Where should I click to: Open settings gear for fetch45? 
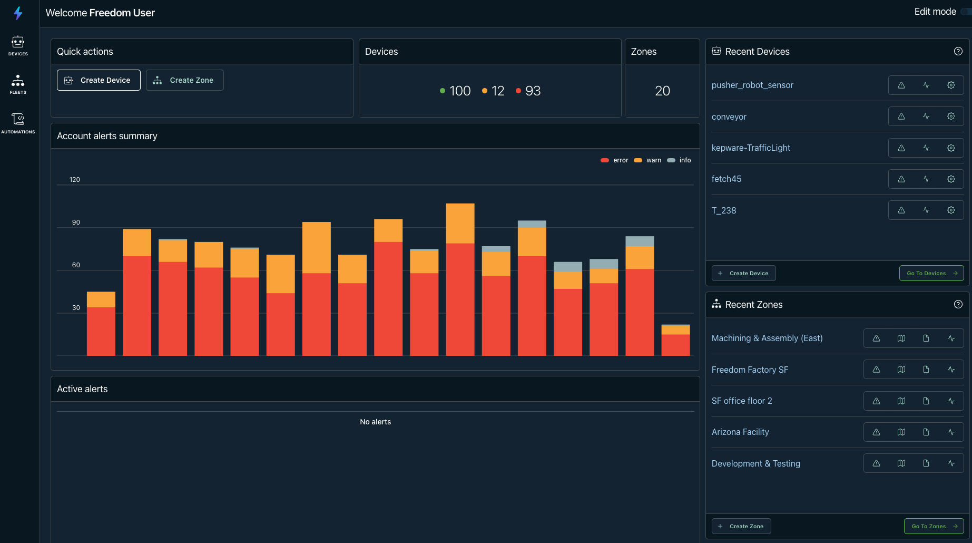[951, 179]
